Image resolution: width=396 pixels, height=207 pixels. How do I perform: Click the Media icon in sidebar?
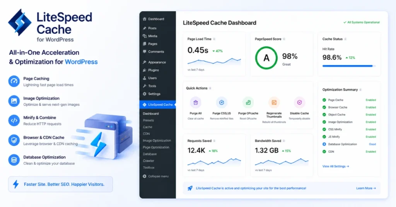[145, 36]
